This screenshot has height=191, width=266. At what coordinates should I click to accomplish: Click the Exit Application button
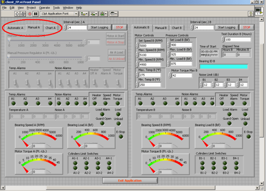pyautogui.click(x=130, y=180)
